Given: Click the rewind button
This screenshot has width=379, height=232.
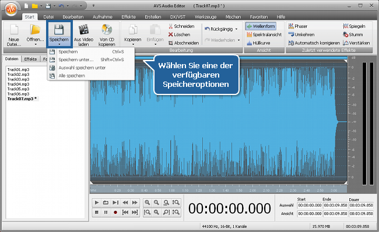Looking at the screenshot, I should (125, 202).
